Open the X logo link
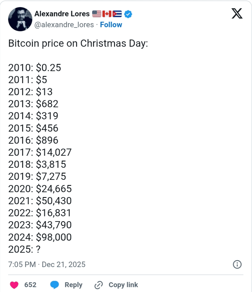The height and width of the screenshot is (292, 252). click(x=237, y=13)
